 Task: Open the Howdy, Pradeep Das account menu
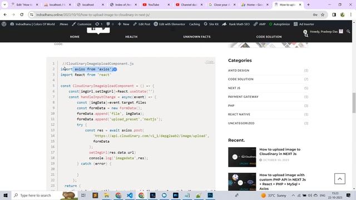tap(327, 32)
